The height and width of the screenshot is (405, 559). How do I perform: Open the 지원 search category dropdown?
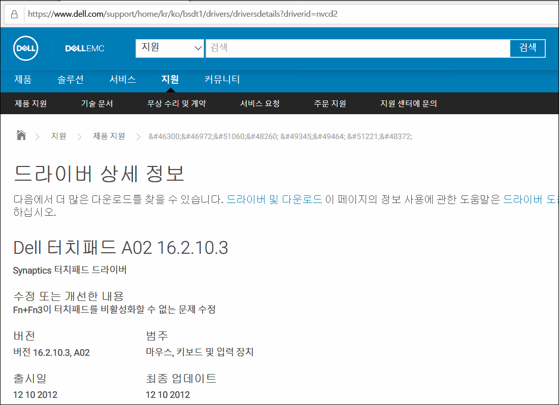[x=170, y=48]
